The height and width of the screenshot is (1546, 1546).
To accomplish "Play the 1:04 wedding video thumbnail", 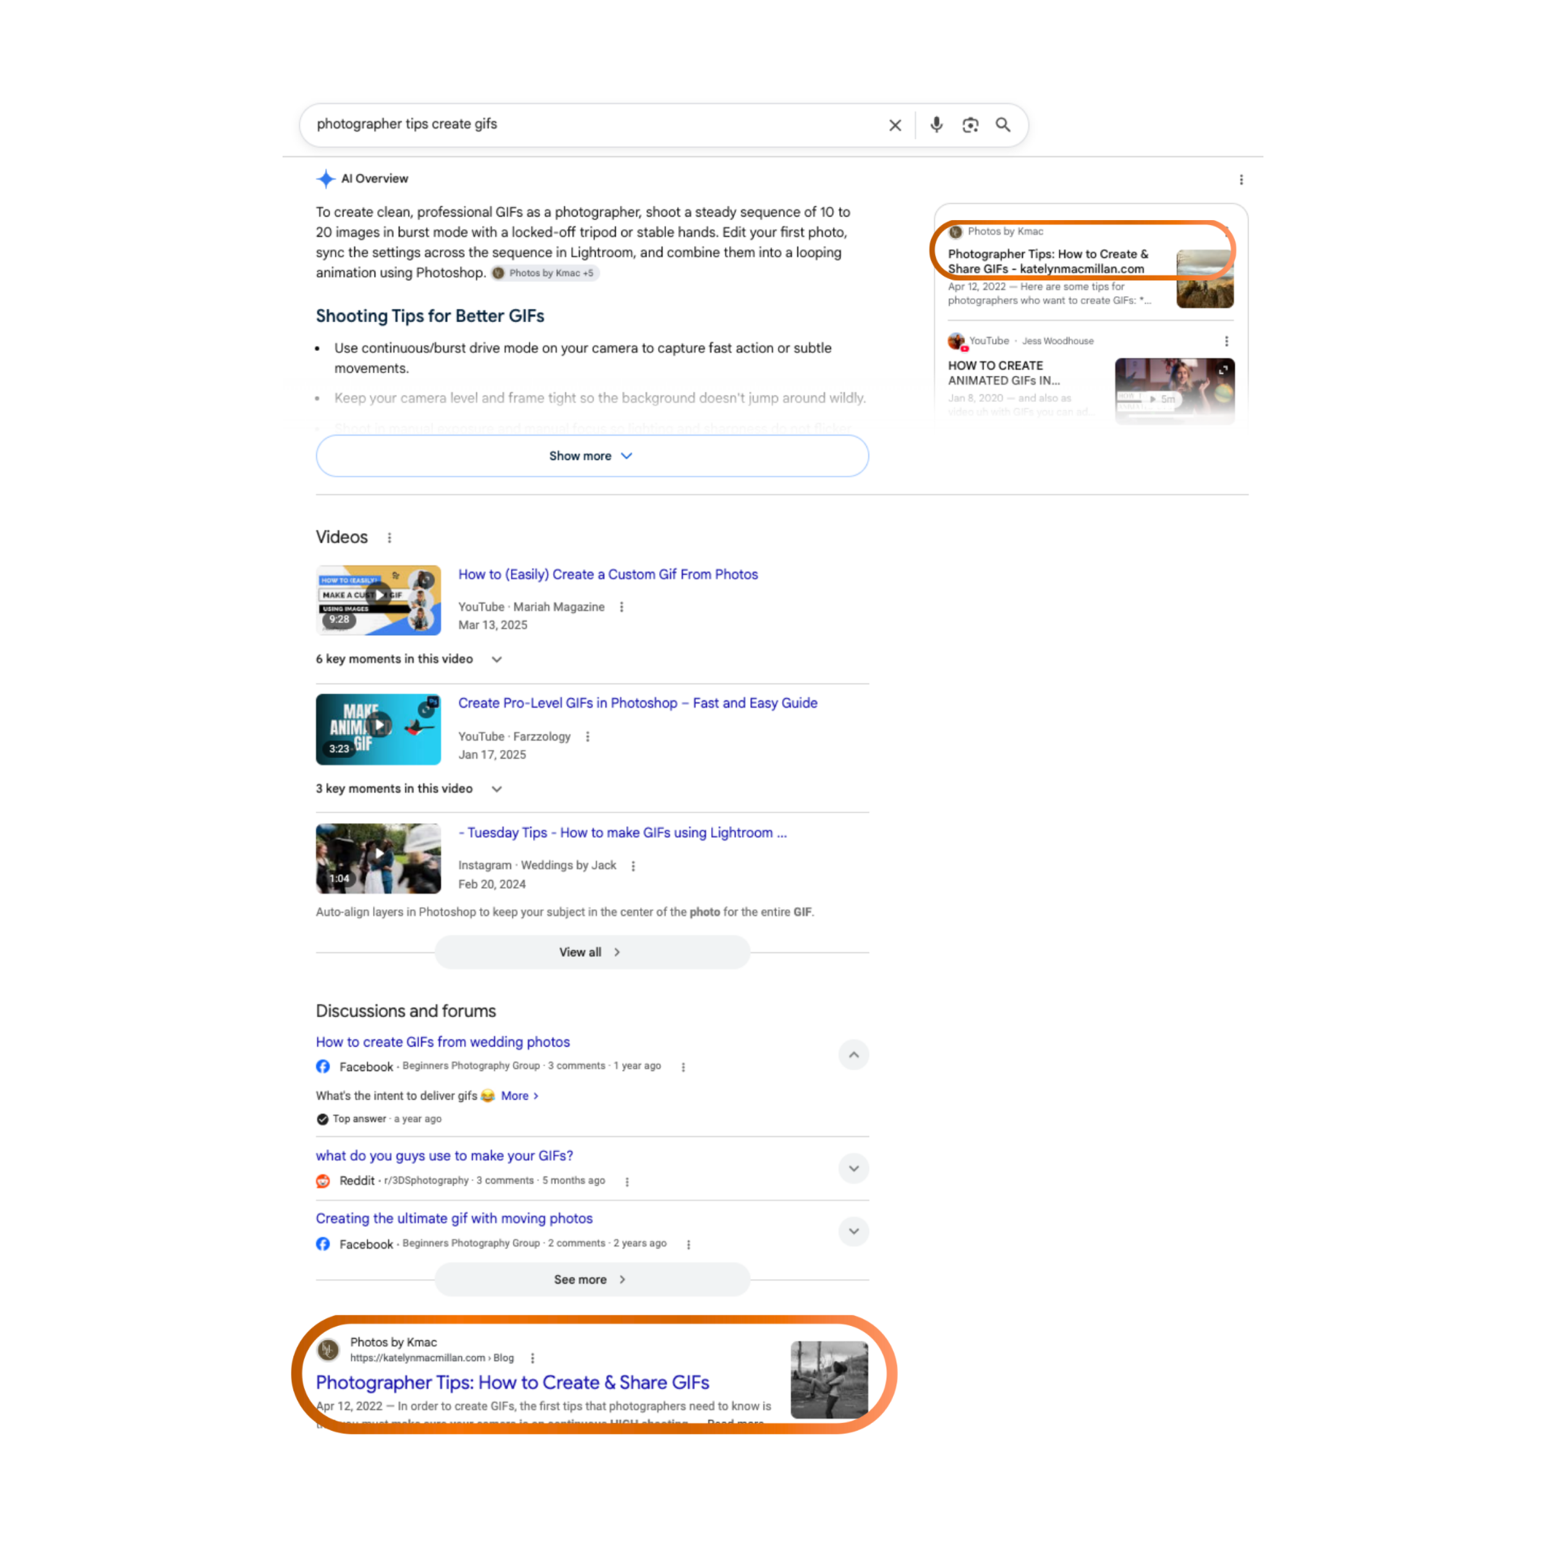I will (378, 858).
